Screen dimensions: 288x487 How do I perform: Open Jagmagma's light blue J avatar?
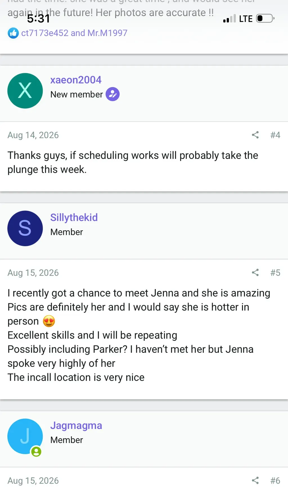pos(25,436)
